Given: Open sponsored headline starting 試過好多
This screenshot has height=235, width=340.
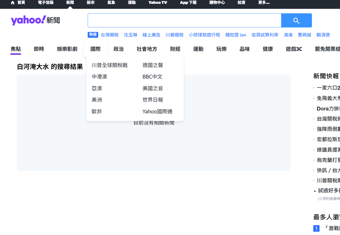Looking at the screenshot, I should coord(329,191).
